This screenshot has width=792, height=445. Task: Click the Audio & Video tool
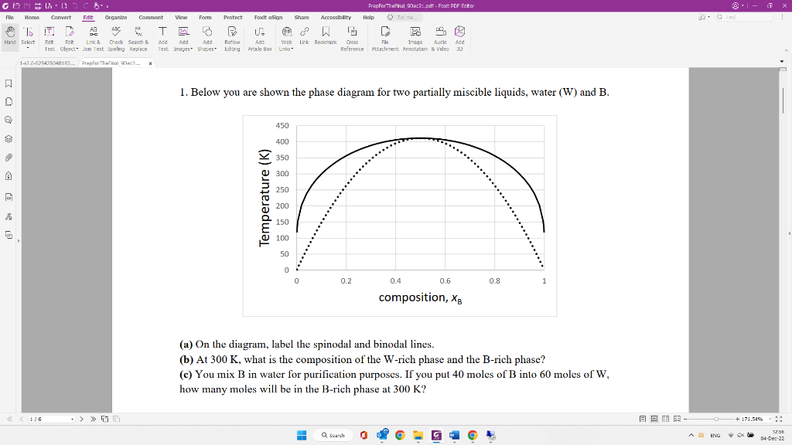coord(440,39)
